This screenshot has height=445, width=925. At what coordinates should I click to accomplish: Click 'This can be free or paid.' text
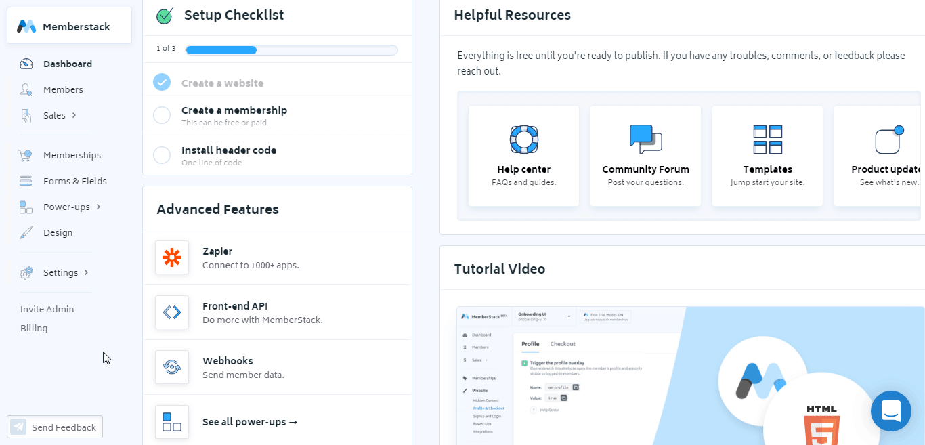[x=225, y=123]
